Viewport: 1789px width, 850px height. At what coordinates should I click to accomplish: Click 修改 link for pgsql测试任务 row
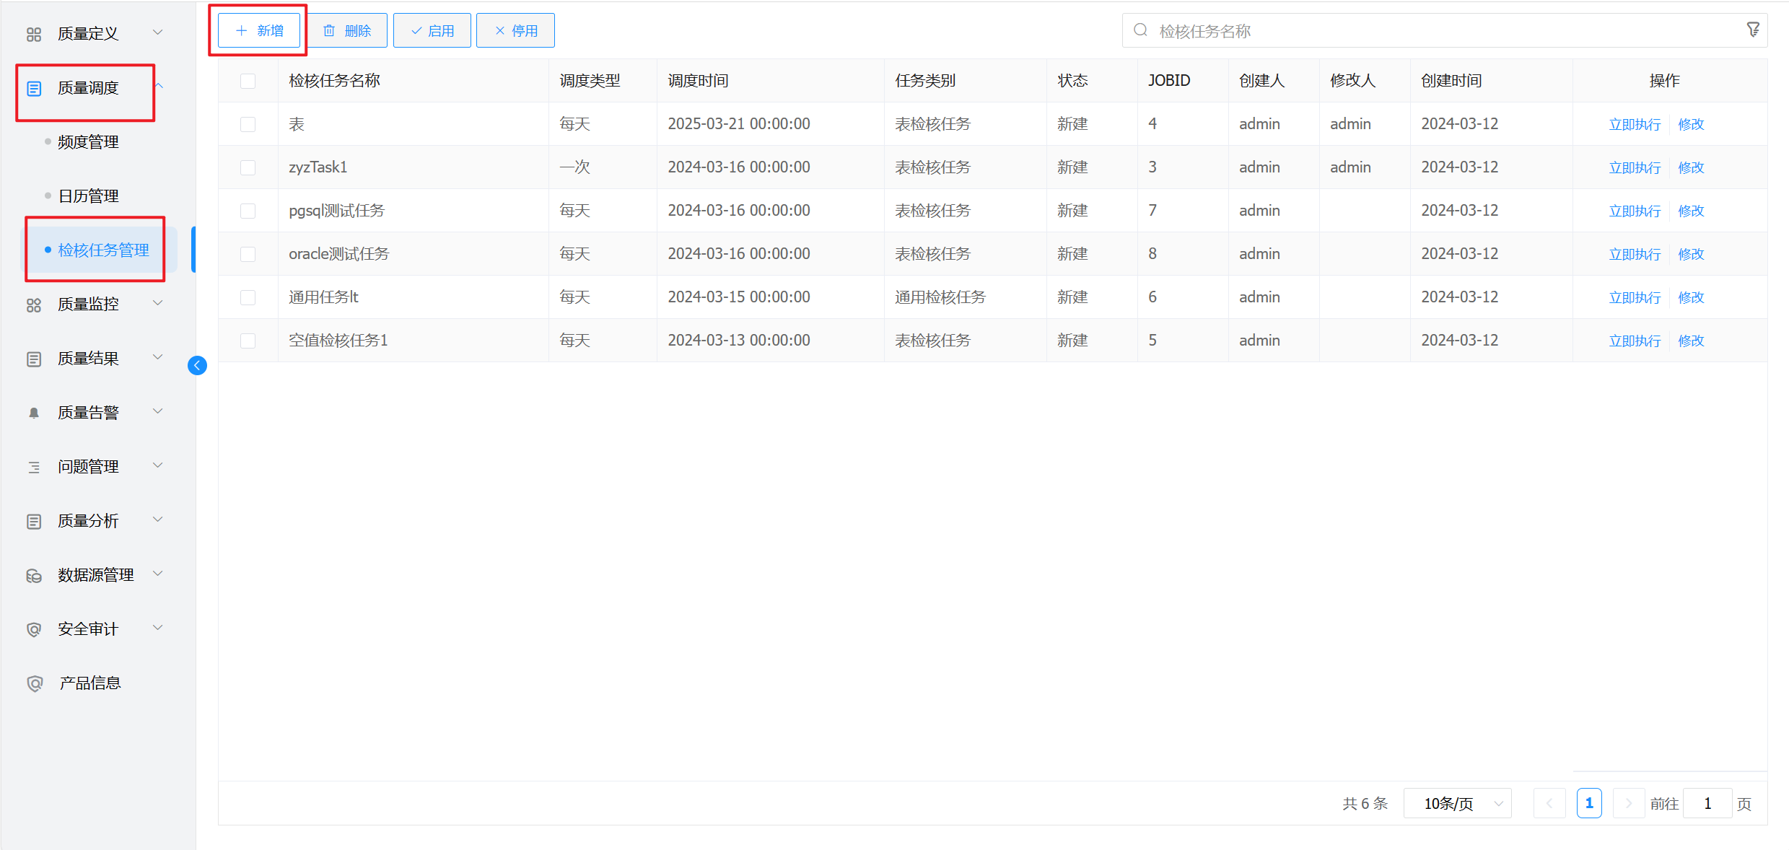[1691, 211]
